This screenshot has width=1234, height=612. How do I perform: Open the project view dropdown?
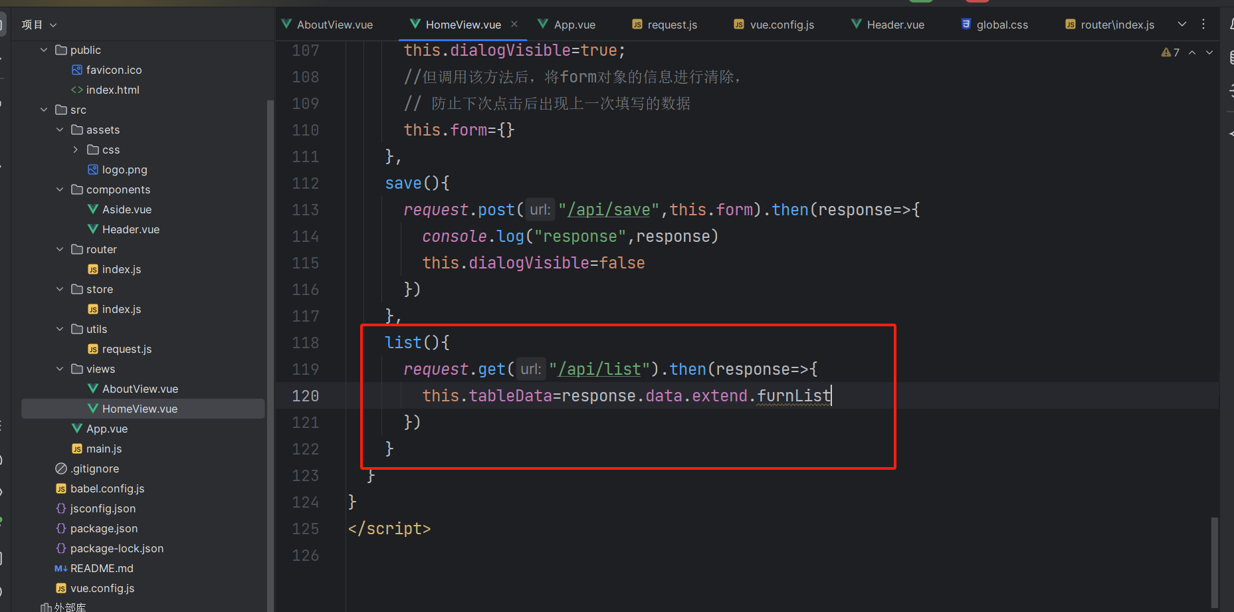point(39,25)
